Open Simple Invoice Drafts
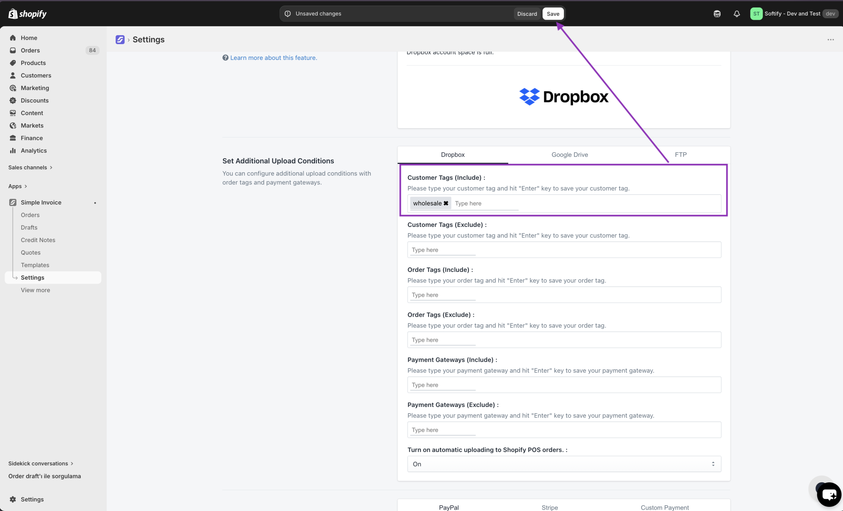Image resolution: width=843 pixels, height=511 pixels. (29, 228)
